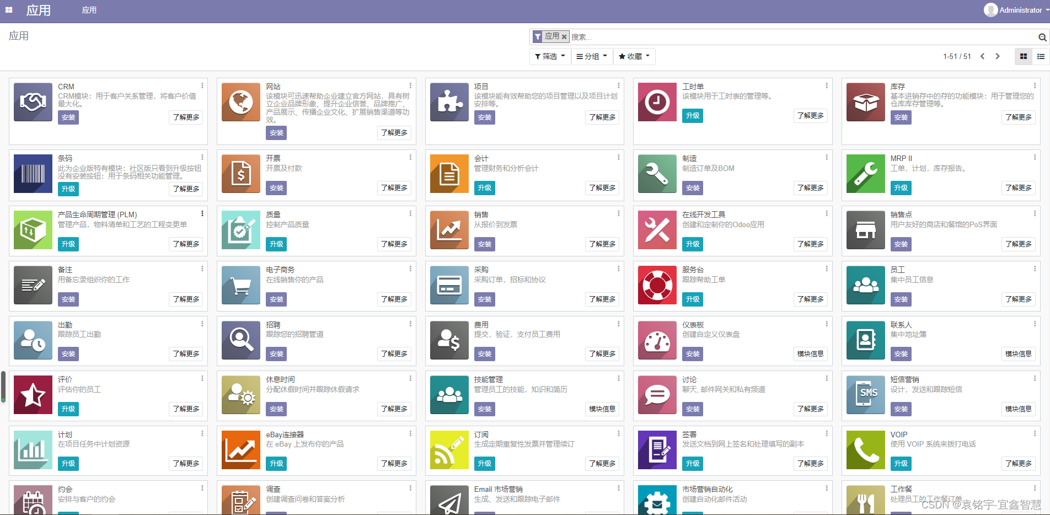
Task: Click the apps grid icon at top-left
Action: click(x=8, y=10)
